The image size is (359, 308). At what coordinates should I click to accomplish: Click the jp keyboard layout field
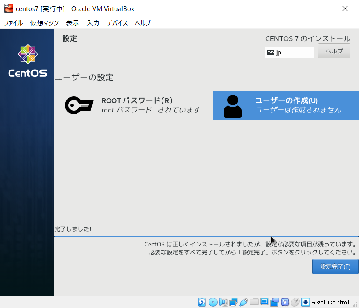290,53
